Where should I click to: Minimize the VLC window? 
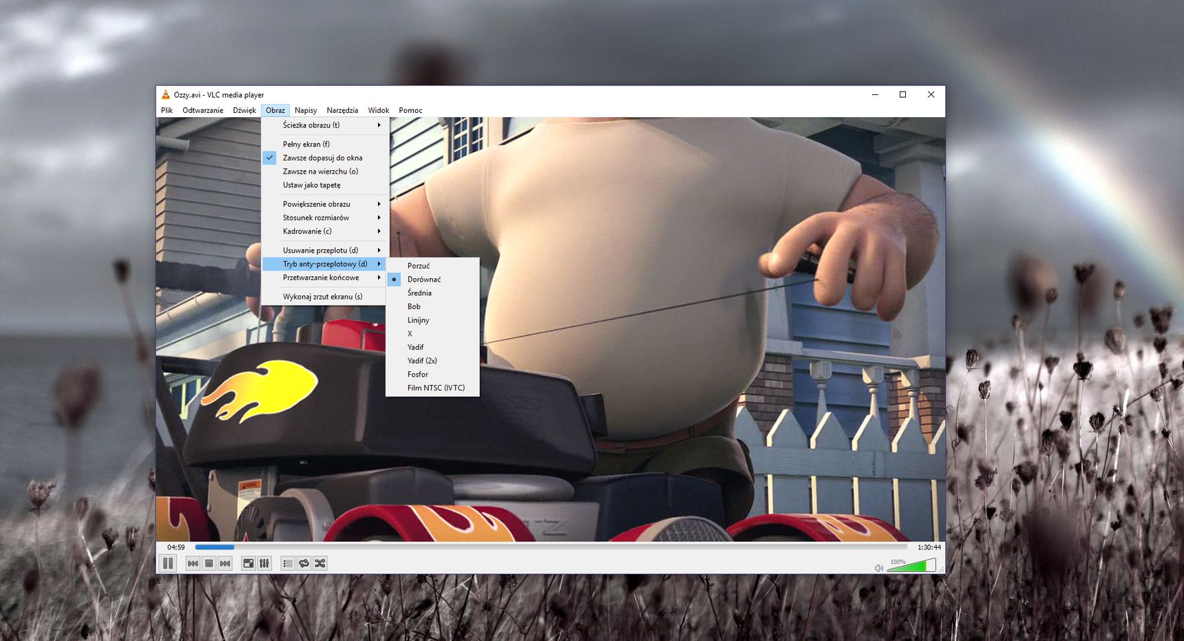[x=875, y=94]
